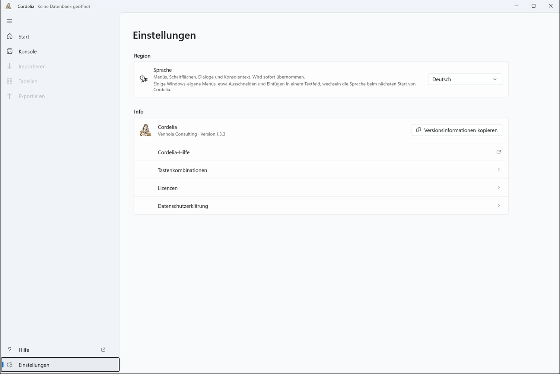Click the Region section label

(142, 56)
